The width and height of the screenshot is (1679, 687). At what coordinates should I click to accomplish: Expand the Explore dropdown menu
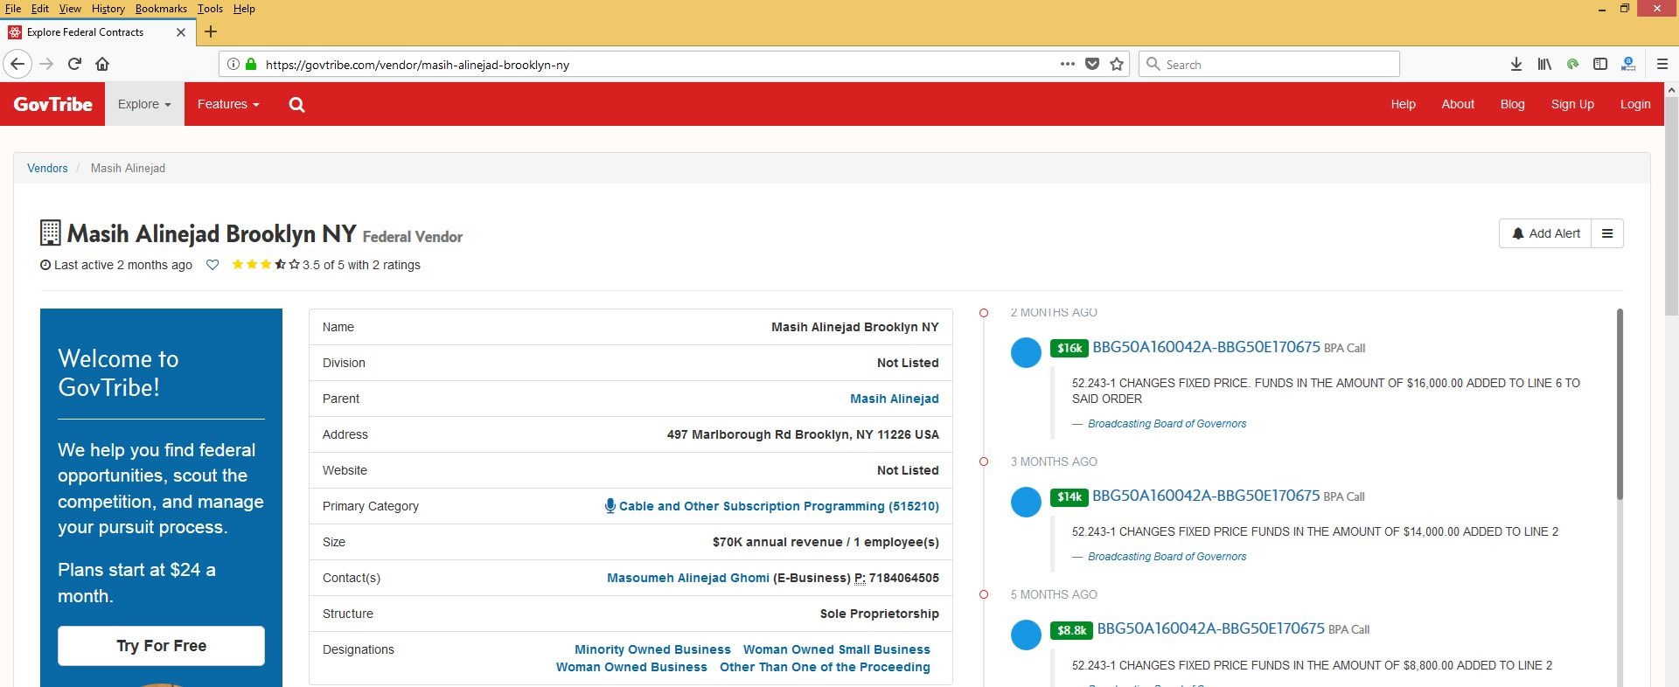(x=144, y=104)
